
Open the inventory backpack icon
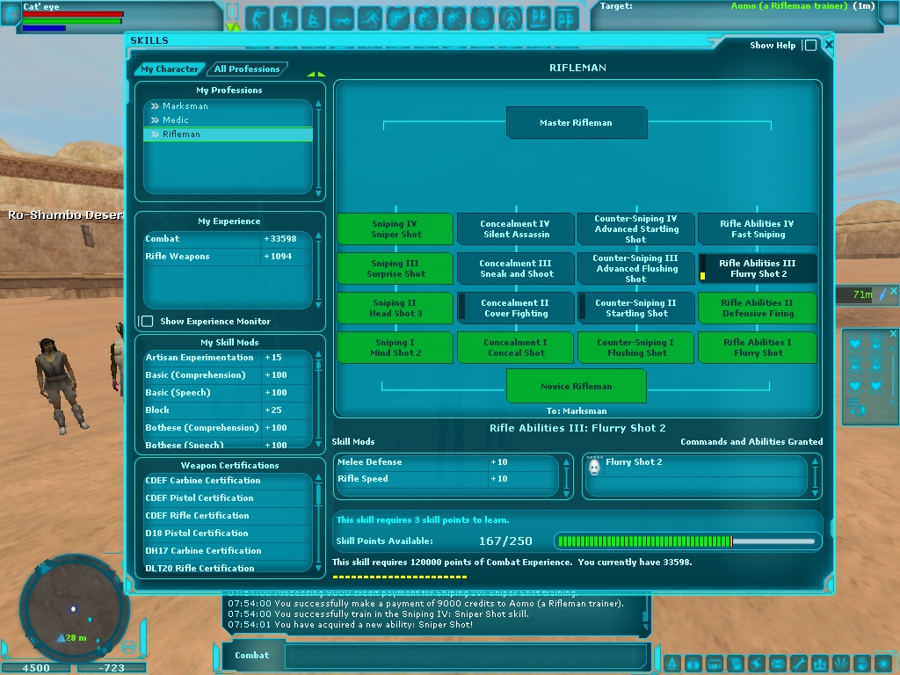pyautogui.click(x=694, y=663)
